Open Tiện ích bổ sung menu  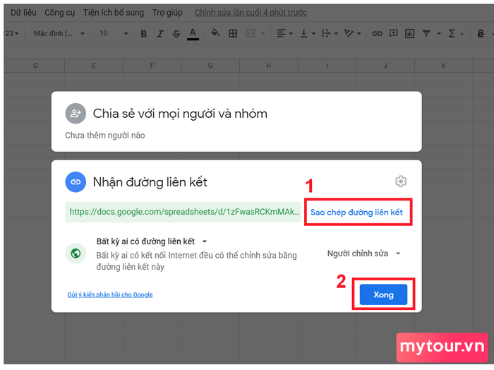114,13
